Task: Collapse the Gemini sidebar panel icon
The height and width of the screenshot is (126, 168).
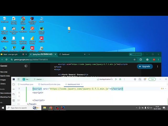Action: pos(26,66)
